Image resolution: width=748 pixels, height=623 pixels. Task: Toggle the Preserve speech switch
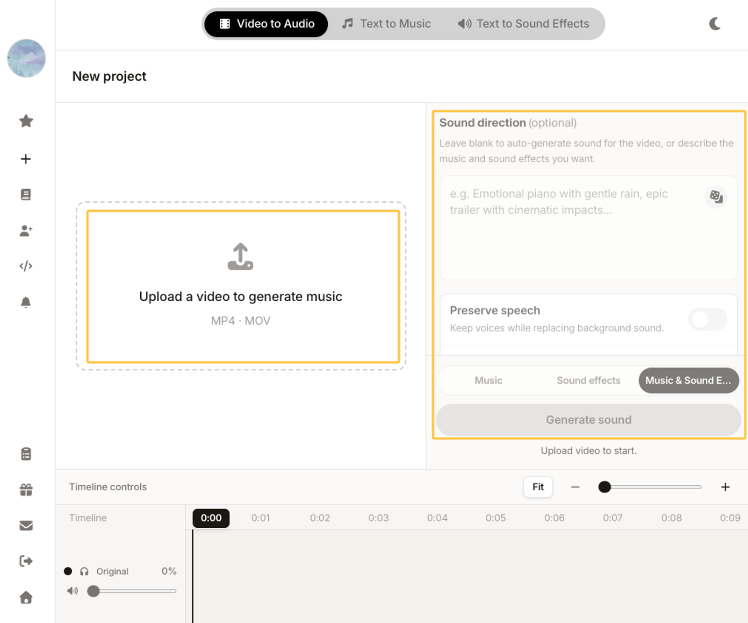(x=708, y=319)
